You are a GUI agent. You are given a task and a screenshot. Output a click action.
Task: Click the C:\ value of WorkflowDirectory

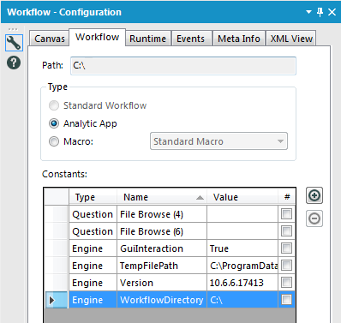point(242,300)
